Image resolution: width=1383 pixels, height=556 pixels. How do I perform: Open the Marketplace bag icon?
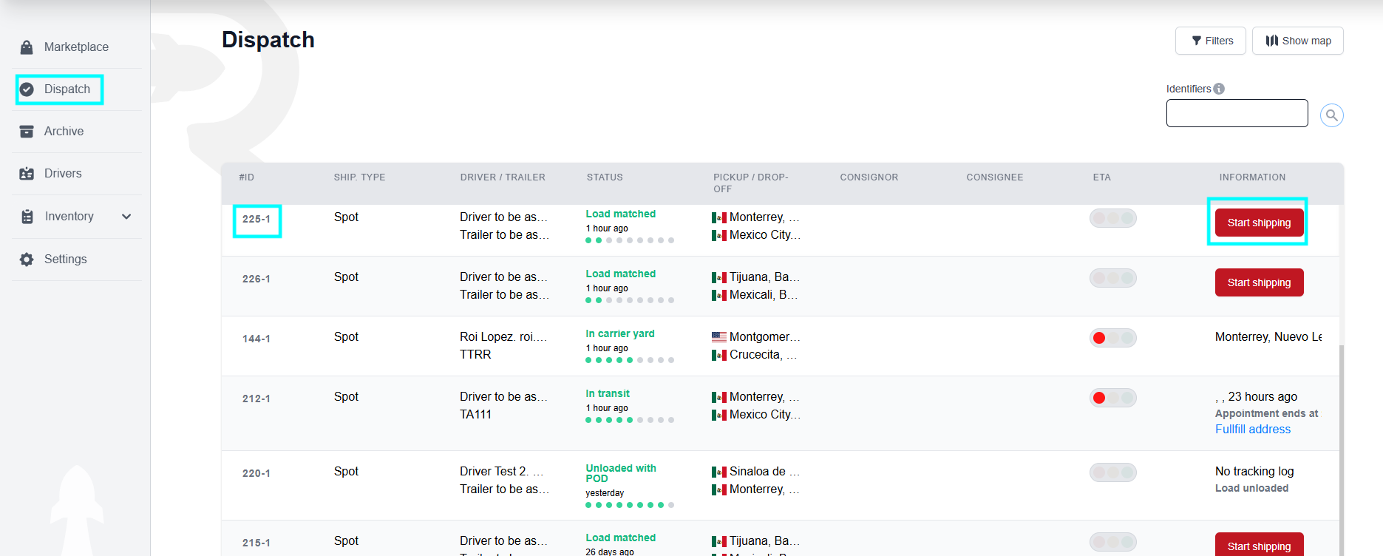pos(27,47)
